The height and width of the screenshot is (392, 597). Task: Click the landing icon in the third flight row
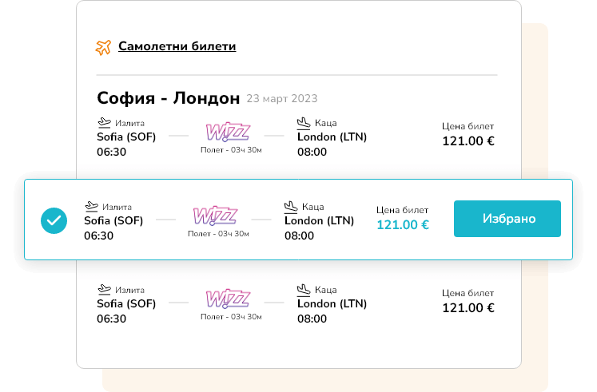tap(304, 289)
